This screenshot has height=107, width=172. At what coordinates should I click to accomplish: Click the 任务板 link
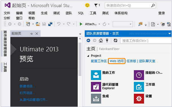tap(131, 61)
